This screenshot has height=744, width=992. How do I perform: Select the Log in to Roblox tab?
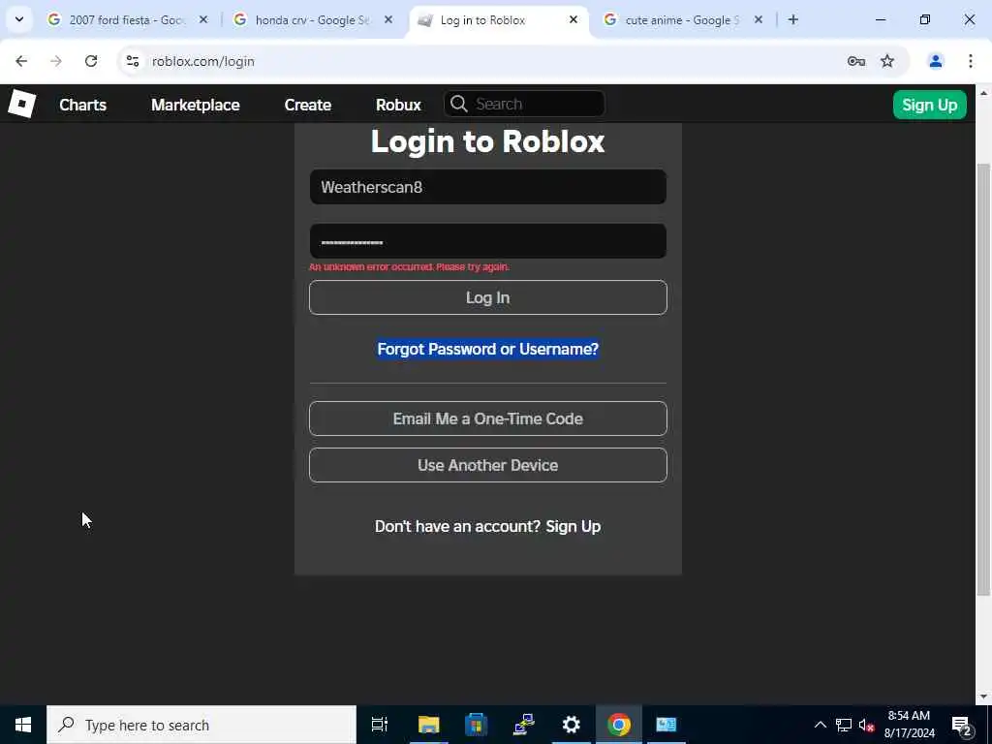[497, 19]
